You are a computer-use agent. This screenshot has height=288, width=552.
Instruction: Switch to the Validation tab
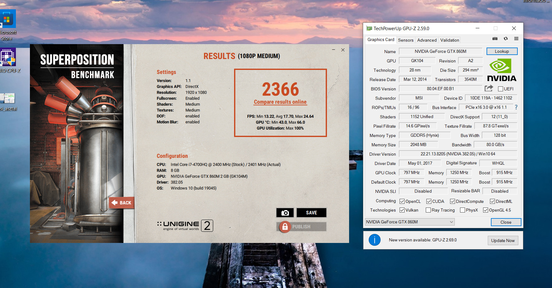pos(450,40)
